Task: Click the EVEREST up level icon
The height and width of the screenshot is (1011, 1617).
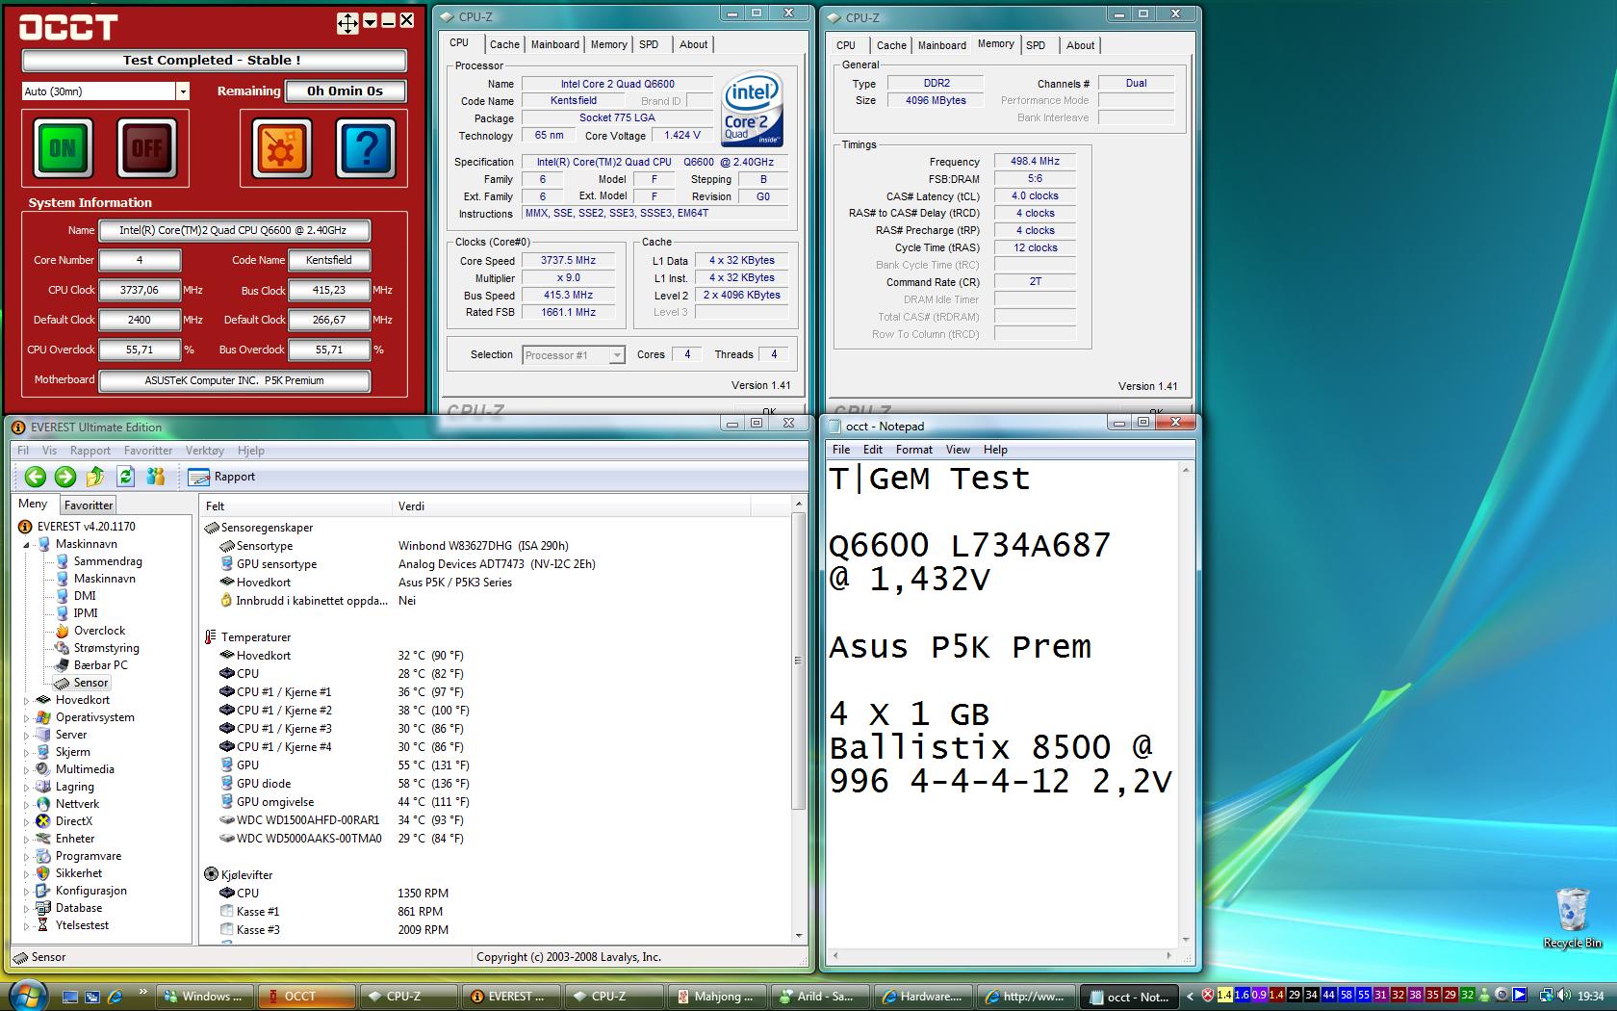Action: tap(95, 477)
